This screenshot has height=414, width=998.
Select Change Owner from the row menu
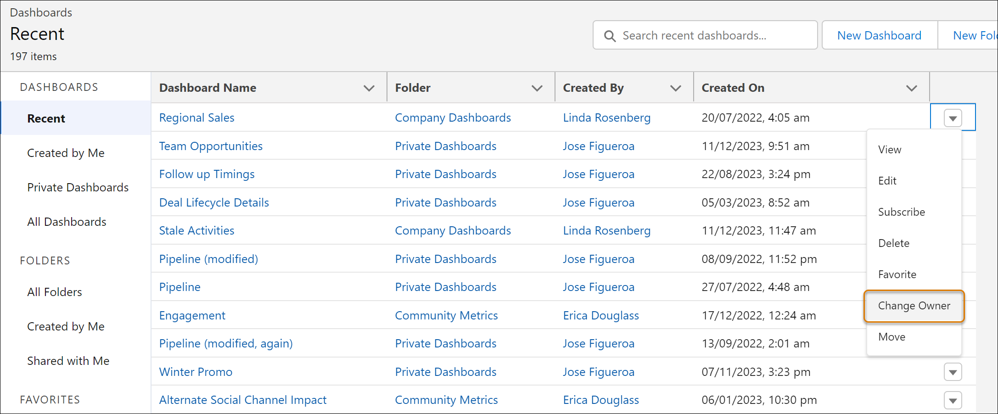click(914, 306)
